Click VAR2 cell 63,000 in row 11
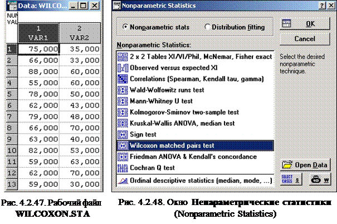The image size is (337, 224). tap(80, 162)
